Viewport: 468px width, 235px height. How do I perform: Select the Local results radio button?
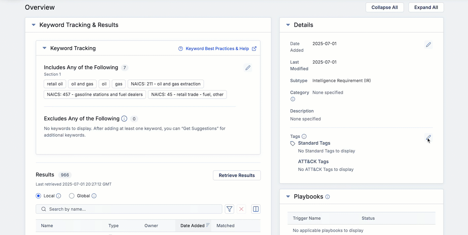point(39,196)
